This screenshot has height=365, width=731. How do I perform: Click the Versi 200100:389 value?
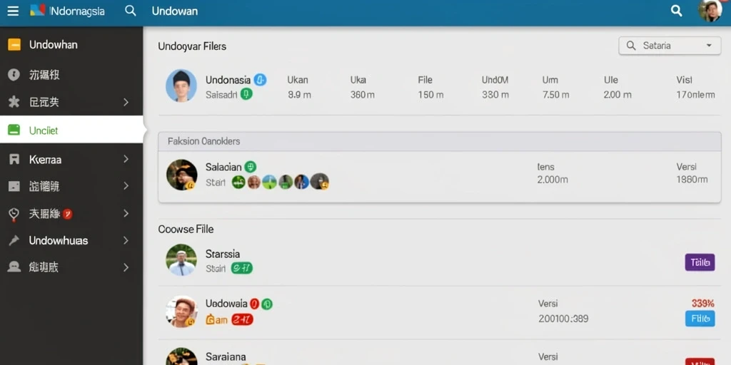pyautogui.click(x=563, y=319)
